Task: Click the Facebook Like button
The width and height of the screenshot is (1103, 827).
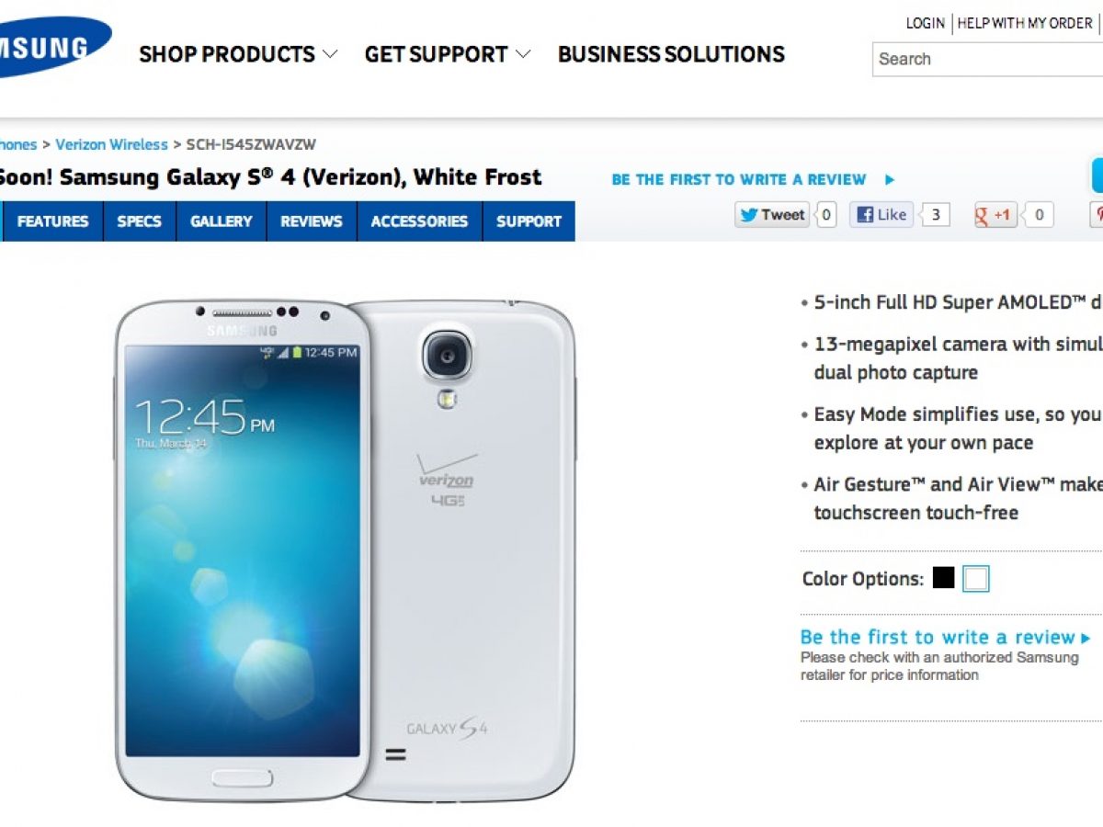Action: tap(881, 215)
